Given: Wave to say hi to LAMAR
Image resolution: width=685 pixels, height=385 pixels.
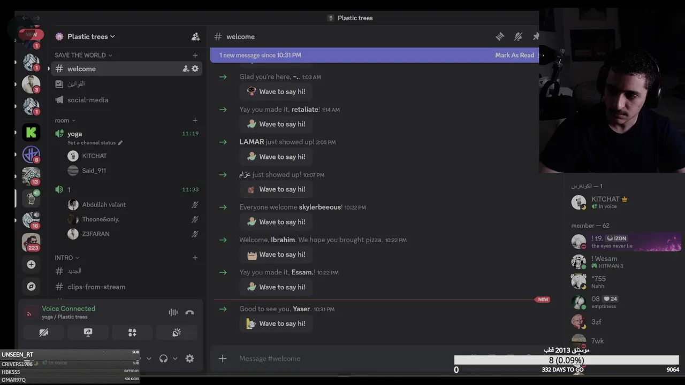Looking at the screenshot, I should point(276,157).
